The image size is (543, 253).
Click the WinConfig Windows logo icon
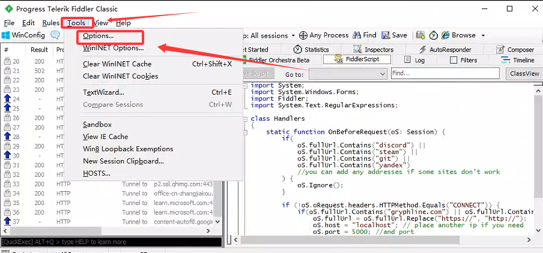click(x=6, y=35)
